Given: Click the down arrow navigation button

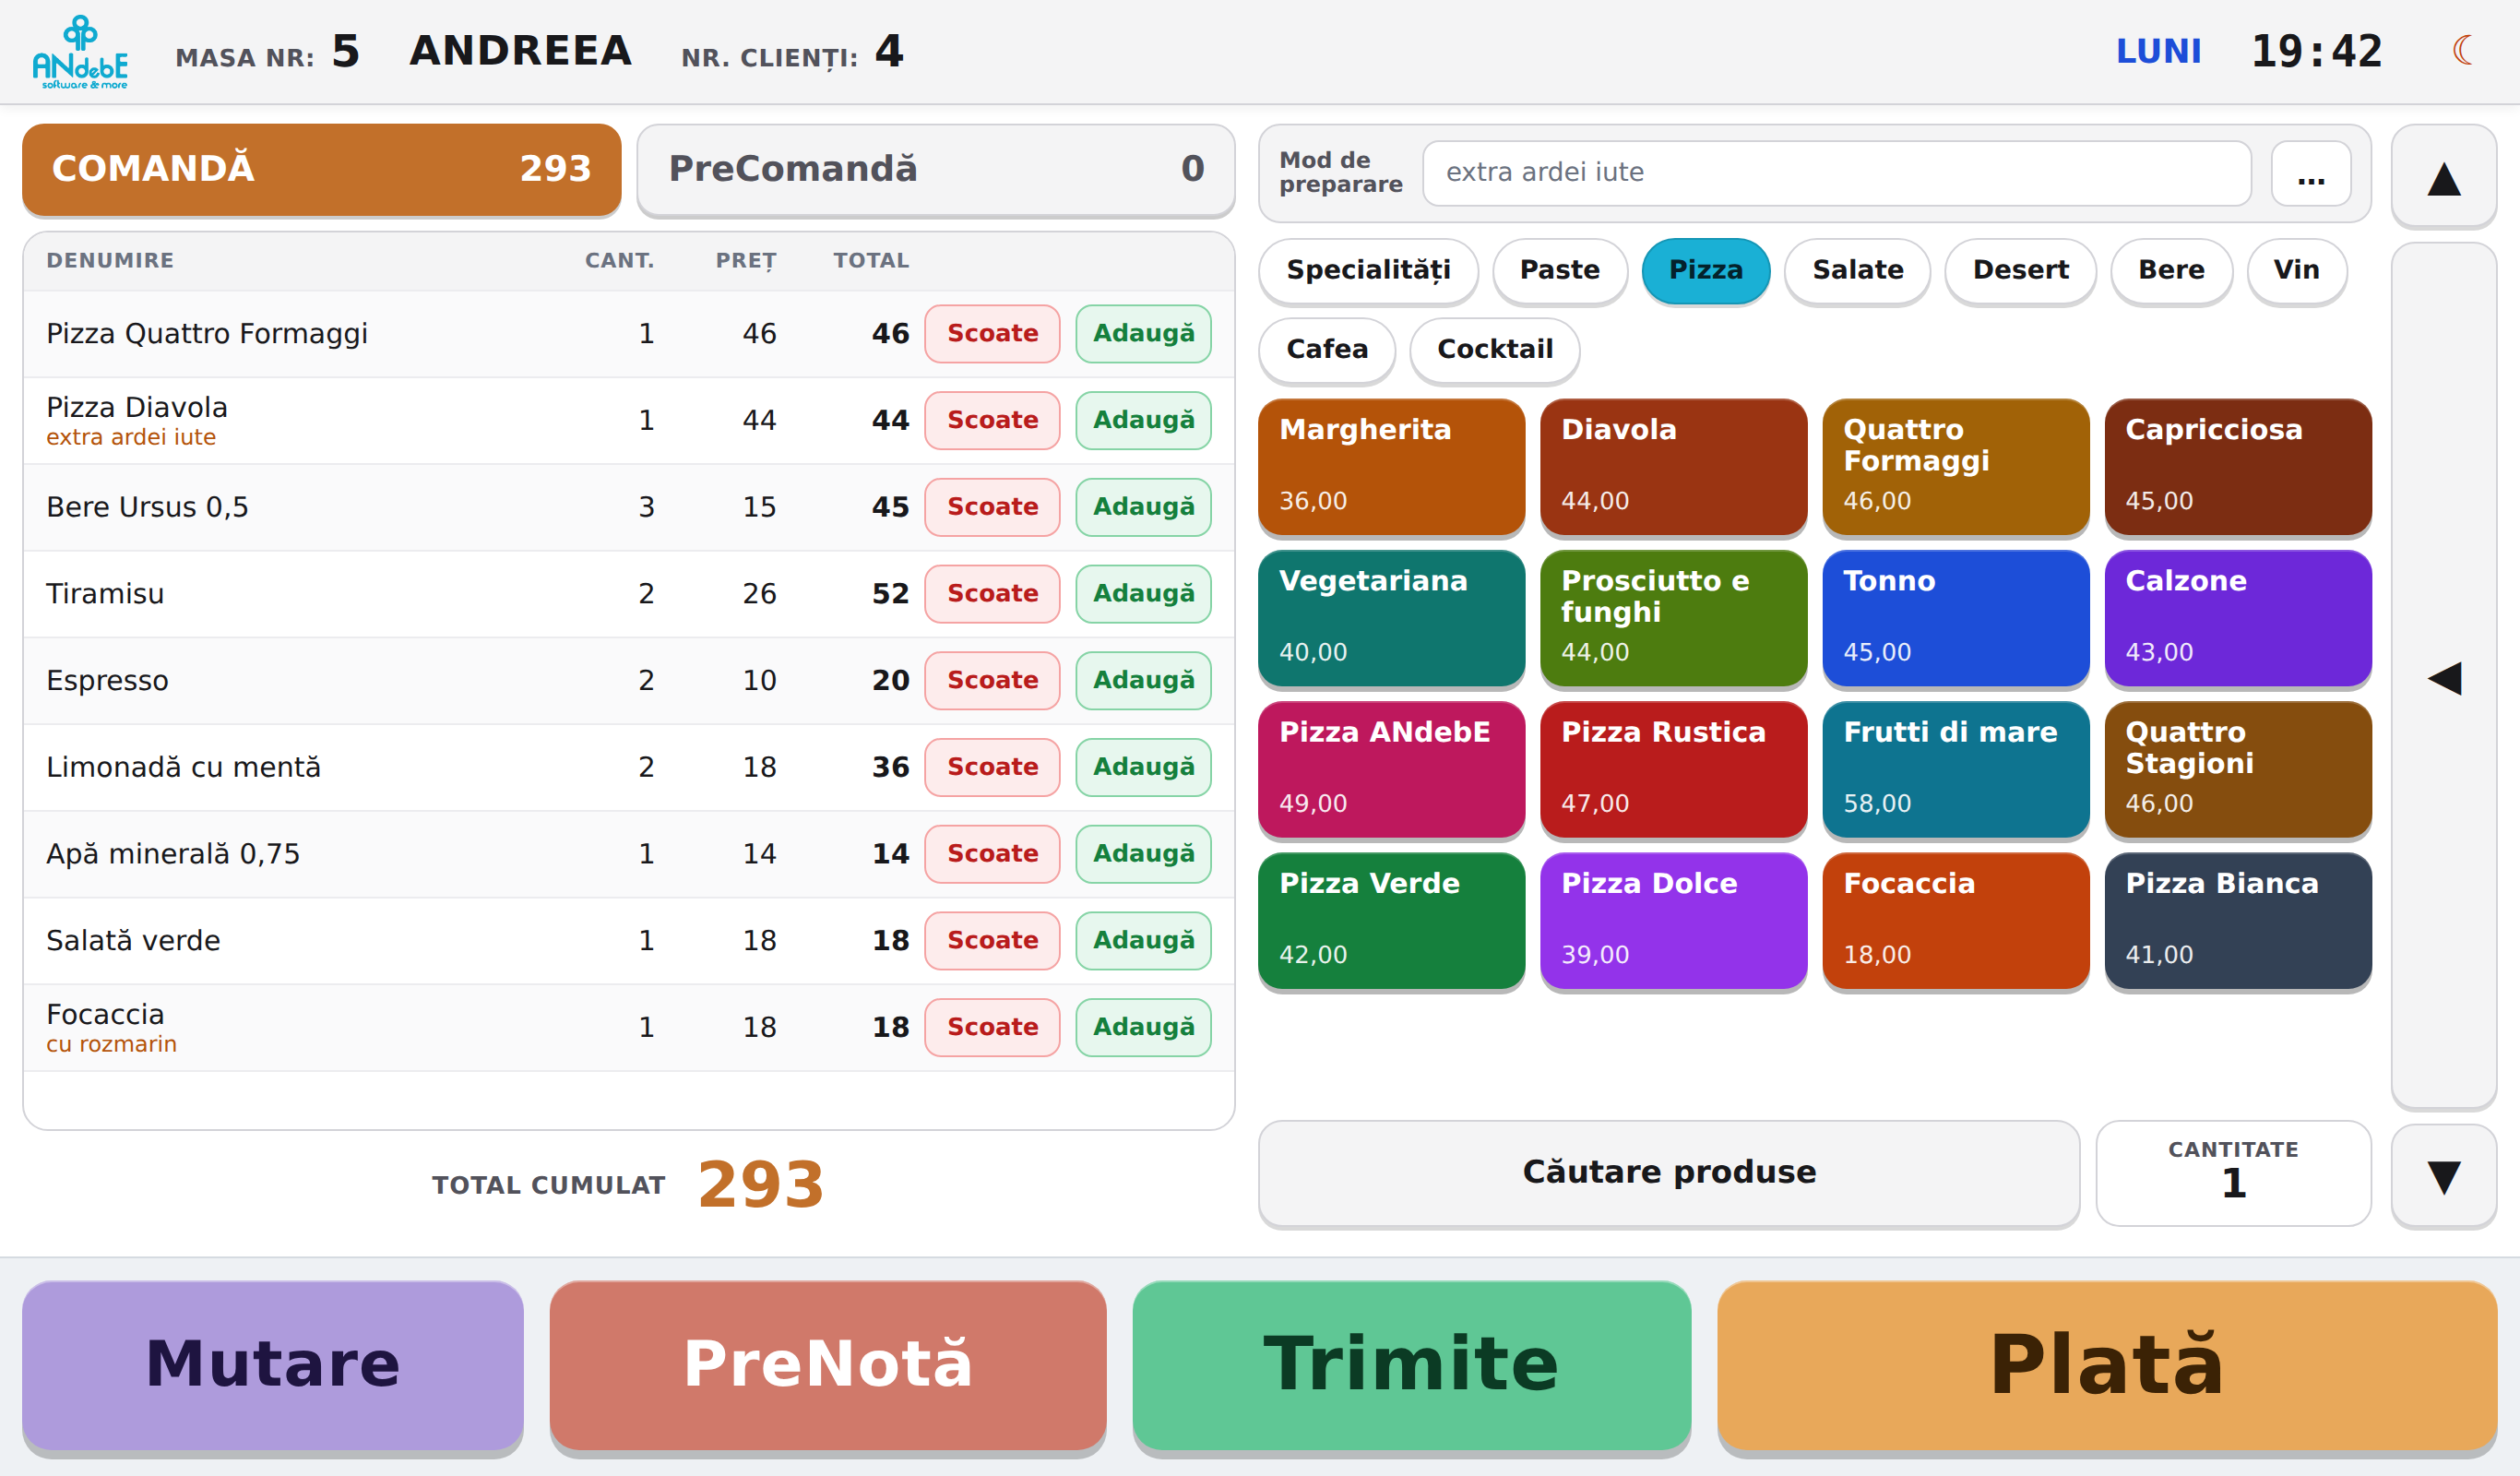Looking at the screenshot, I should [2443, 1176].
